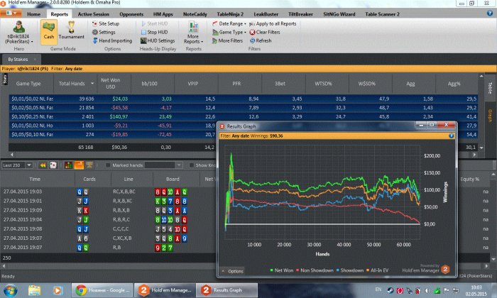Sort by the bb/100 column header
Image resolution: width=497 pixels, height=298 pixels.
(x=150, y=84)
